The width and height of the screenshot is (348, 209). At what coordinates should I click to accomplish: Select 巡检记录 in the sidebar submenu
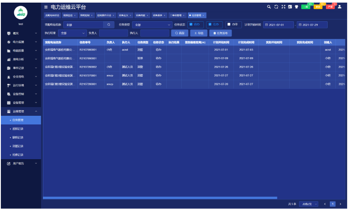click(x=18, y=129)
